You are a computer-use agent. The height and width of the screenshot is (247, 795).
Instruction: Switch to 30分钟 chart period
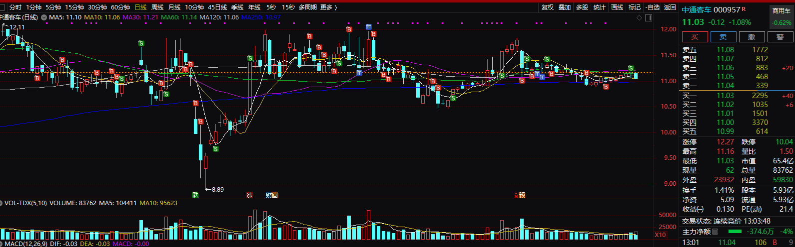point(97,7)
